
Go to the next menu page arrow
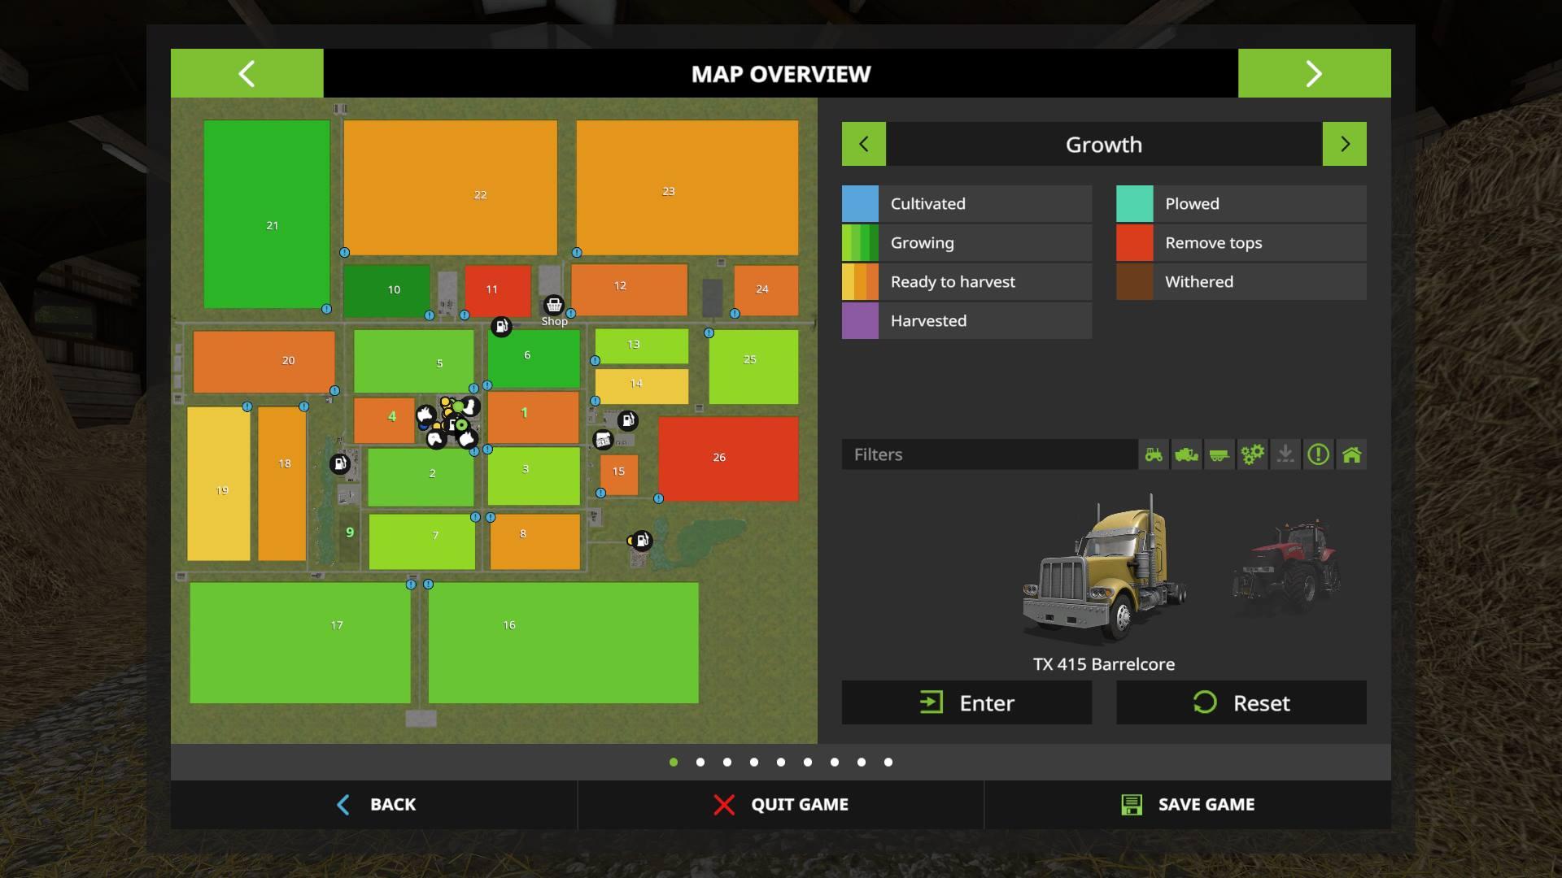[1314, 73]
